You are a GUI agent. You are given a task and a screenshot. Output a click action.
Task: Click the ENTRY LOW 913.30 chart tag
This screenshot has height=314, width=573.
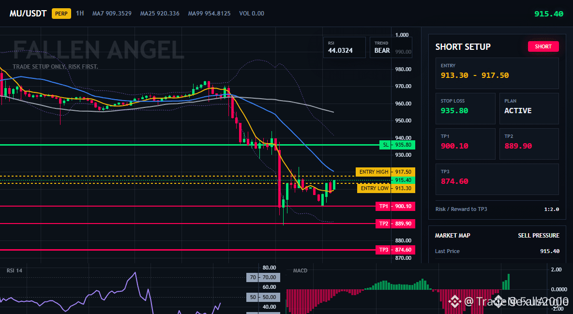tap(386, 188)
